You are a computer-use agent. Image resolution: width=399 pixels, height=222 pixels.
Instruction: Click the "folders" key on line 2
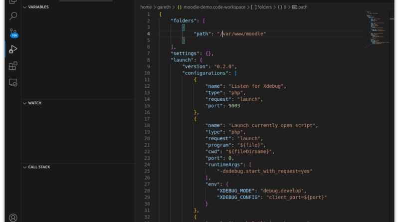(x=184, y=21)
